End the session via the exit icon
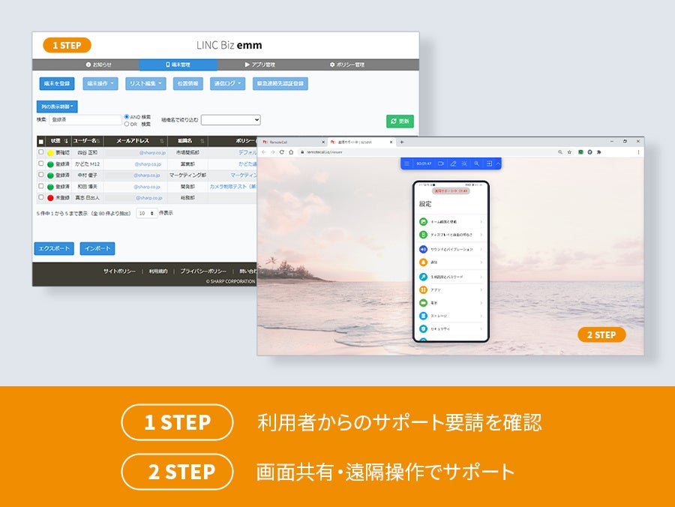 pyautogui.click(x=489, y=163)
